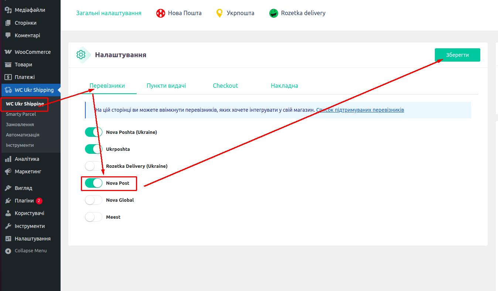Click the settings gear icon beside Налаштування
498x291 pixels.
coord(81,55)
